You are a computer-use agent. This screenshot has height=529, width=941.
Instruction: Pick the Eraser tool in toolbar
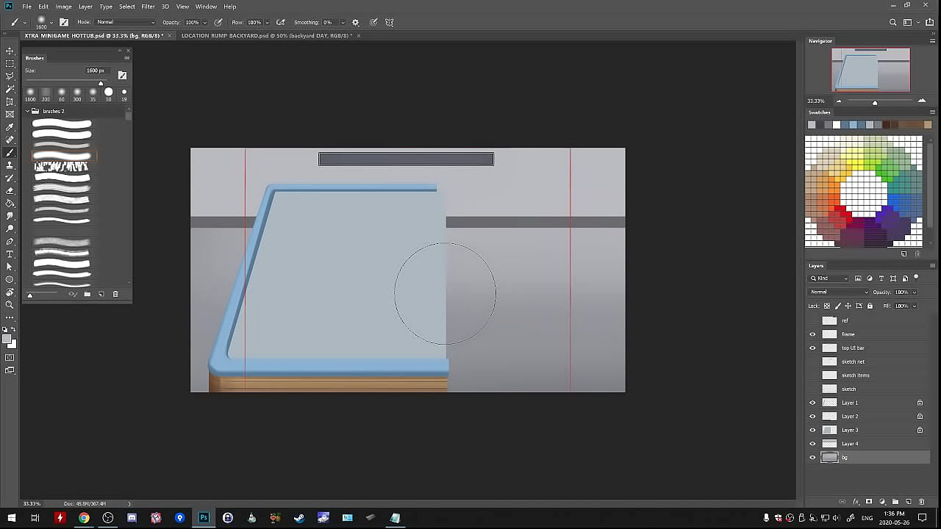(10, 190)
